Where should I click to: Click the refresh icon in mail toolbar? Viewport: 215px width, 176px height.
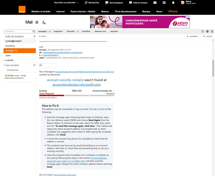pos(203,31)
